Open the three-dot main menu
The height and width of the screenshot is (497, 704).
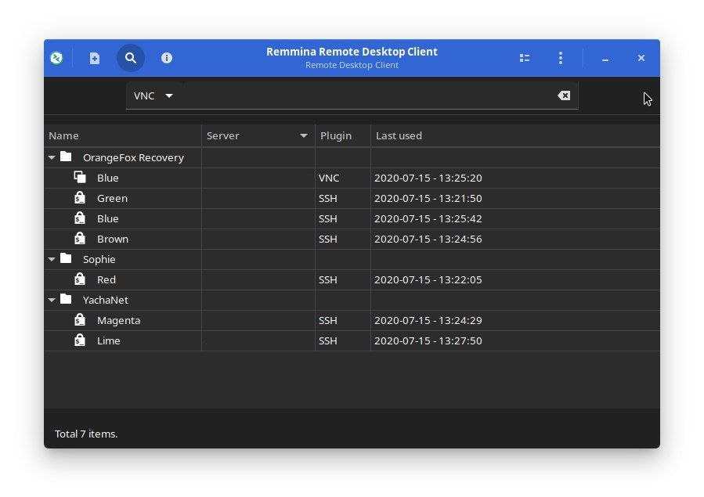[x=561, y=58]
